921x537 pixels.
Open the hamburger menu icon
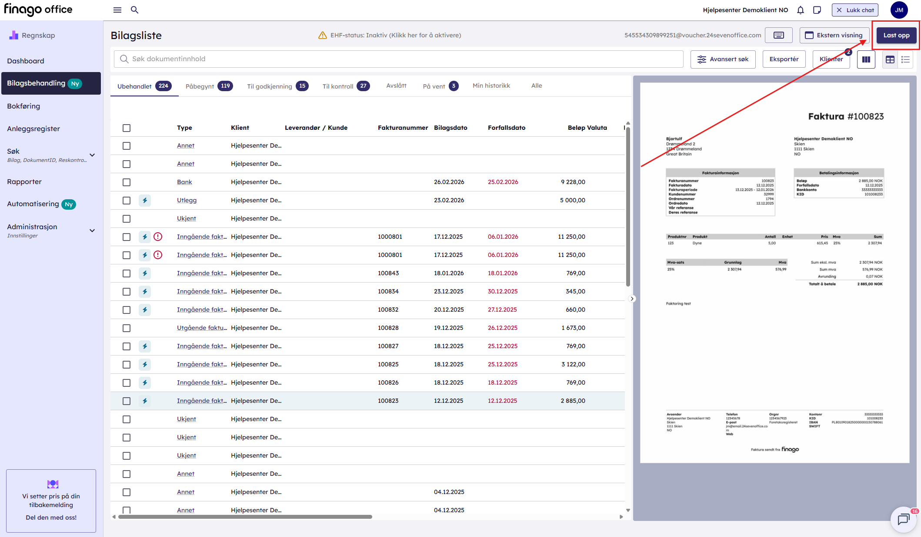(x=117, y=10)
